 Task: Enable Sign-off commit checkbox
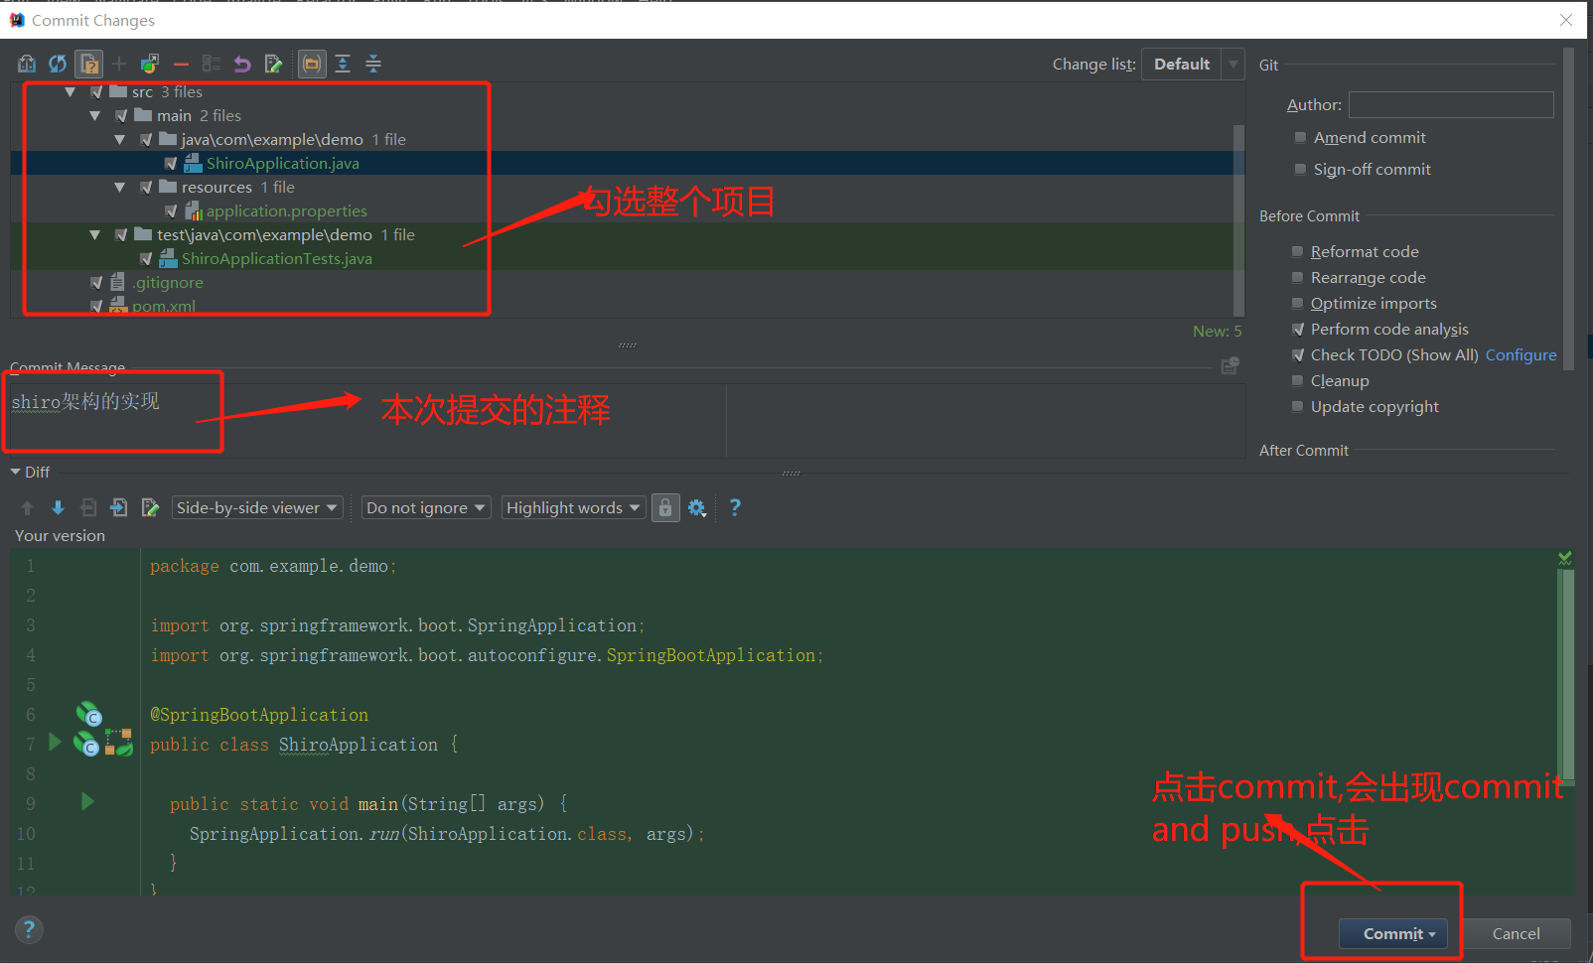point(1300,170)
